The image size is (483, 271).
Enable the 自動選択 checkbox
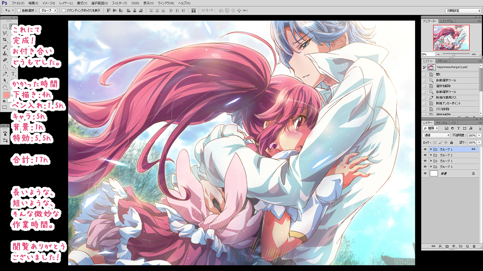tap(19, 10)
